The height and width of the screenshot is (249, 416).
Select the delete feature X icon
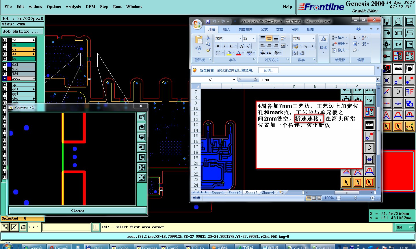(x=387, y=80)
